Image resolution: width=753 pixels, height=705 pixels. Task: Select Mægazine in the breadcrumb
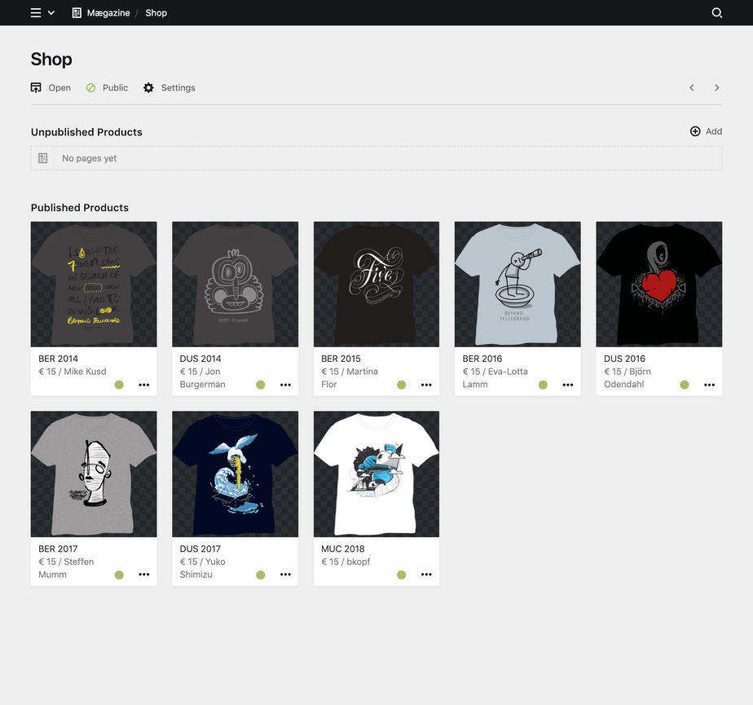coord(108,13)
